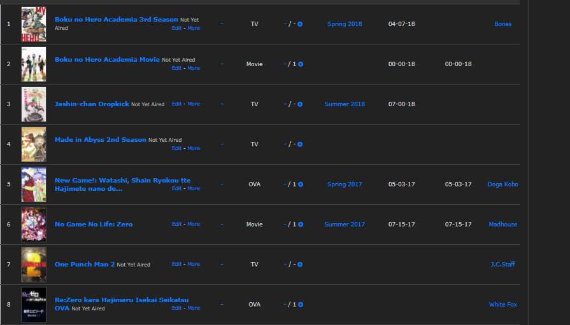The height and width of the screenshot is (325, 570).
Task: Click plus icon for Boku no Hero Academia Movie
Action: [301, 64]
